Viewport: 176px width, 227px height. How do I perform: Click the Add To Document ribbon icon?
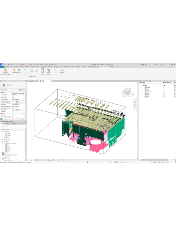coord(49,70)
